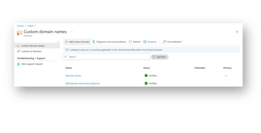Click in the Search input field
Screen dimensions: 261x133
pyautogui.click(x=107, y=57)
